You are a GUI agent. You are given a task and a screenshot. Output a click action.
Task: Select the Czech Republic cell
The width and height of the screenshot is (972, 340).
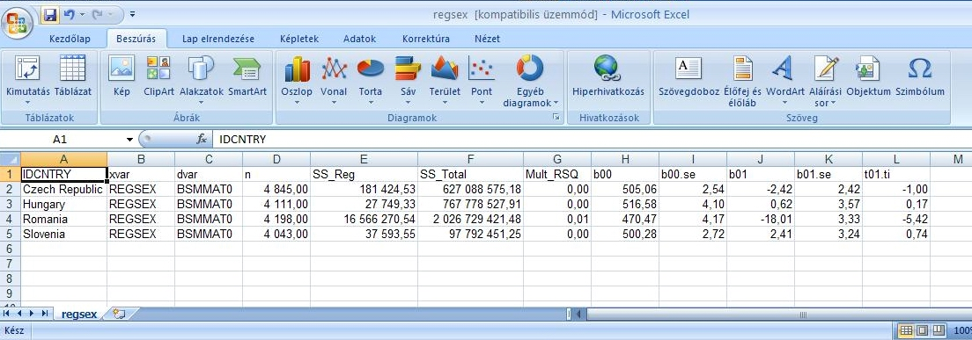tap(64, 189)
